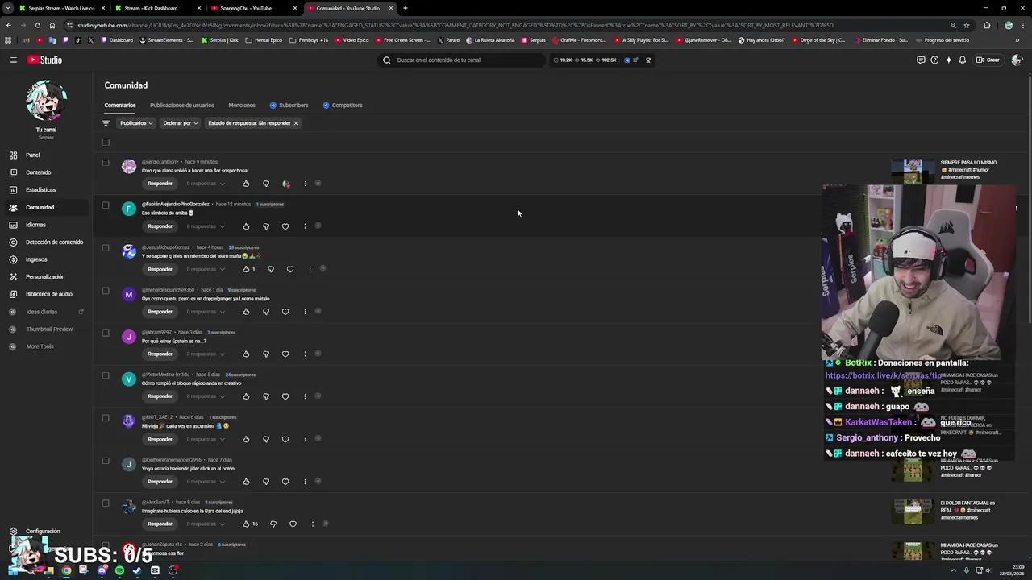
Task: Open the 'Ordenar por' dropdown
Action: click(180, 123)
